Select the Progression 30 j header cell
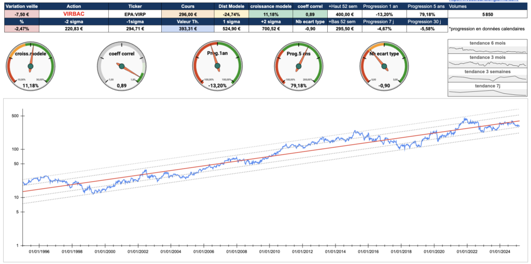The height and width of the screenshot is (264, 531). pyautogui.click(x=426, y=22)
